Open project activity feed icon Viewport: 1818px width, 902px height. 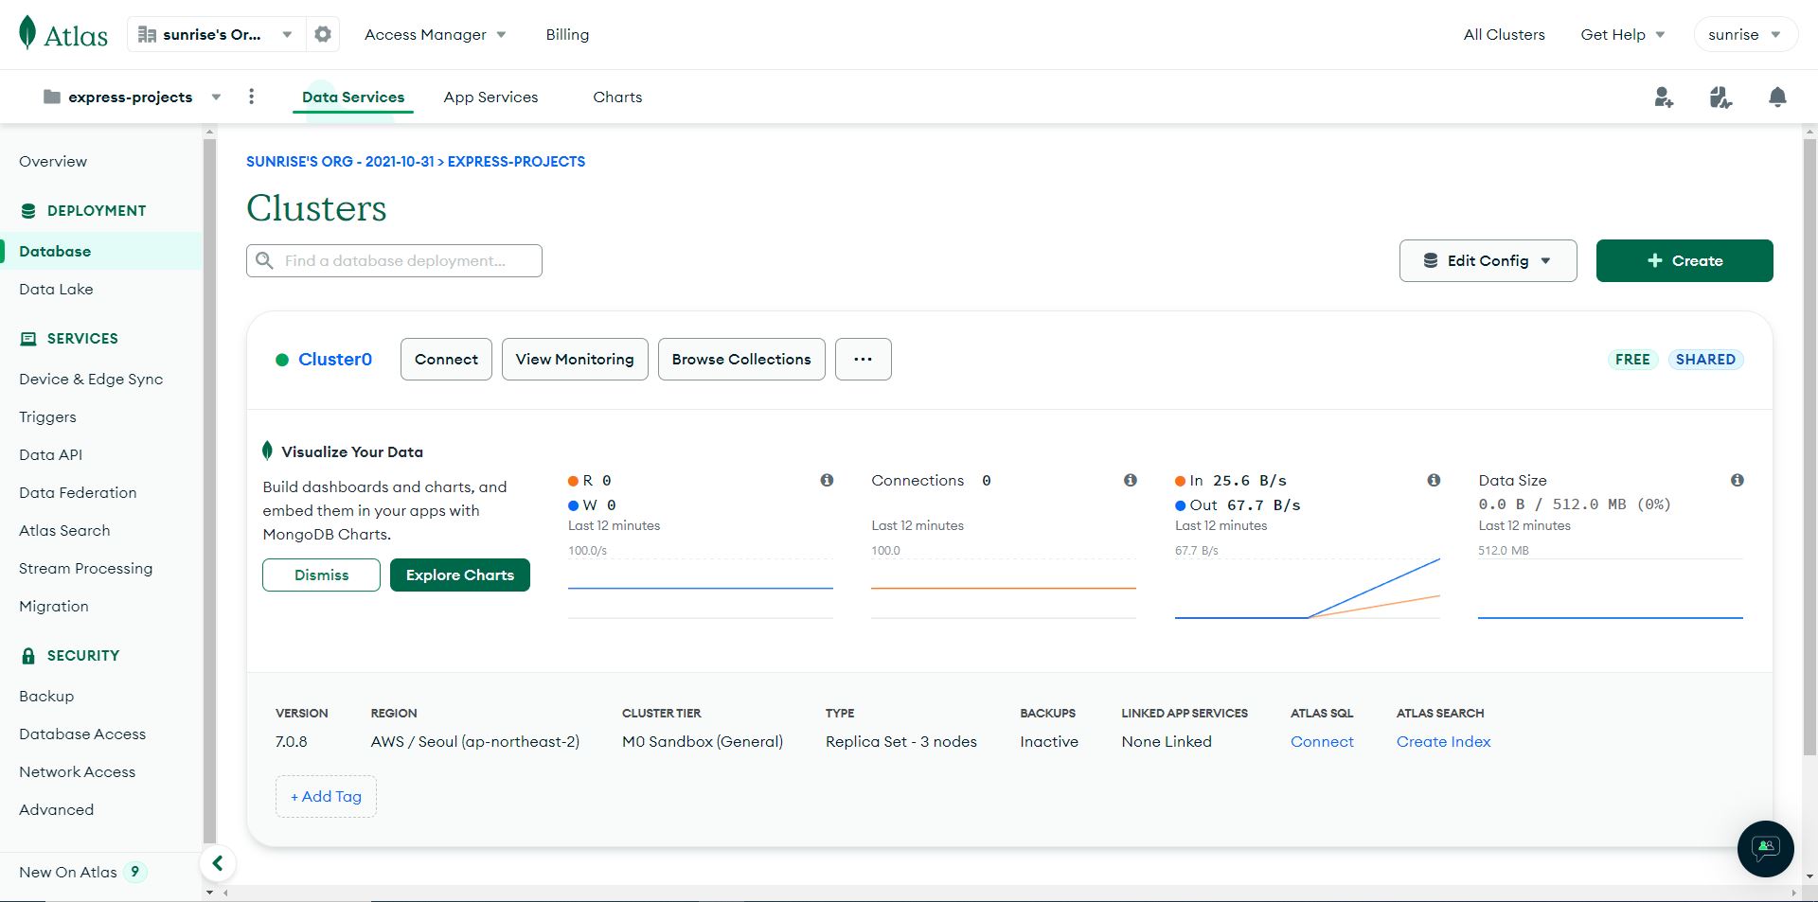pos(1720,97)
